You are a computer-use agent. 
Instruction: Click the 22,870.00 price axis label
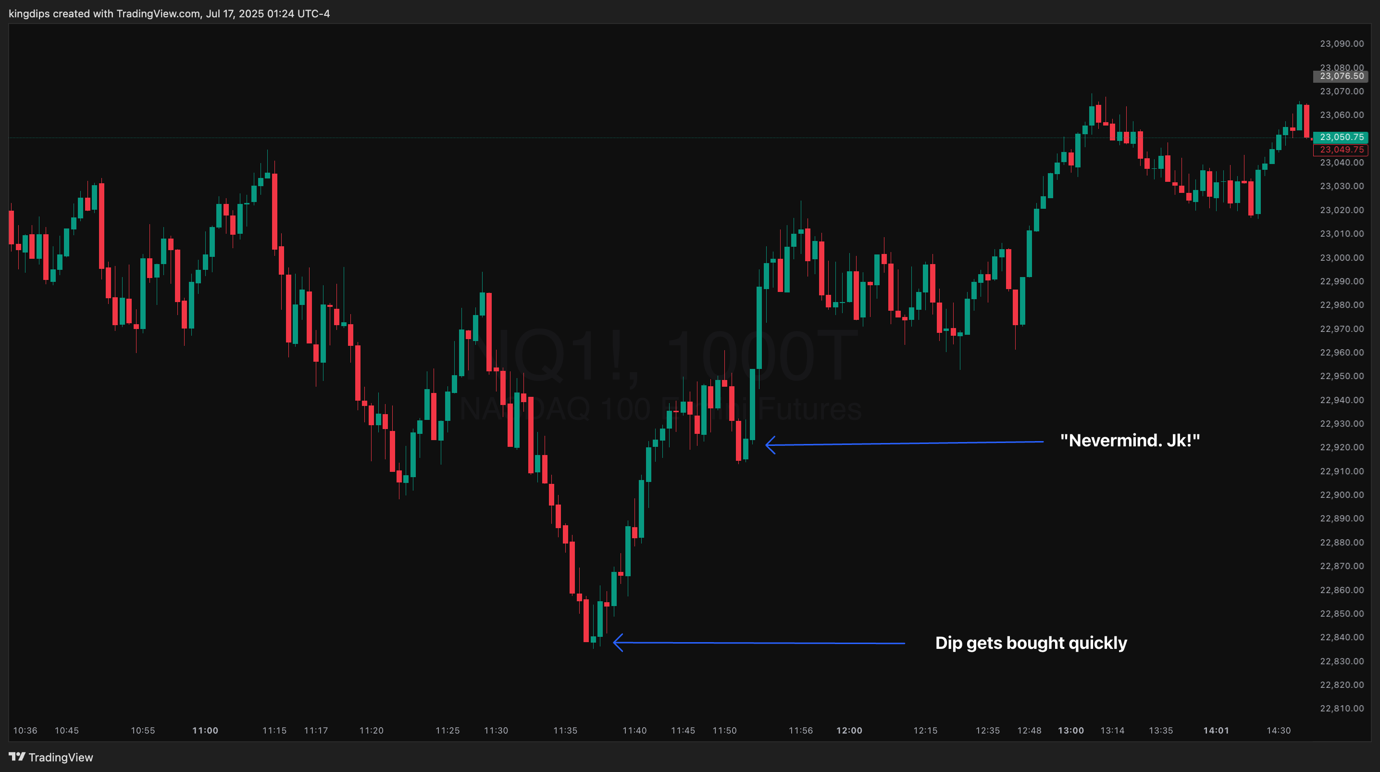1342,566
